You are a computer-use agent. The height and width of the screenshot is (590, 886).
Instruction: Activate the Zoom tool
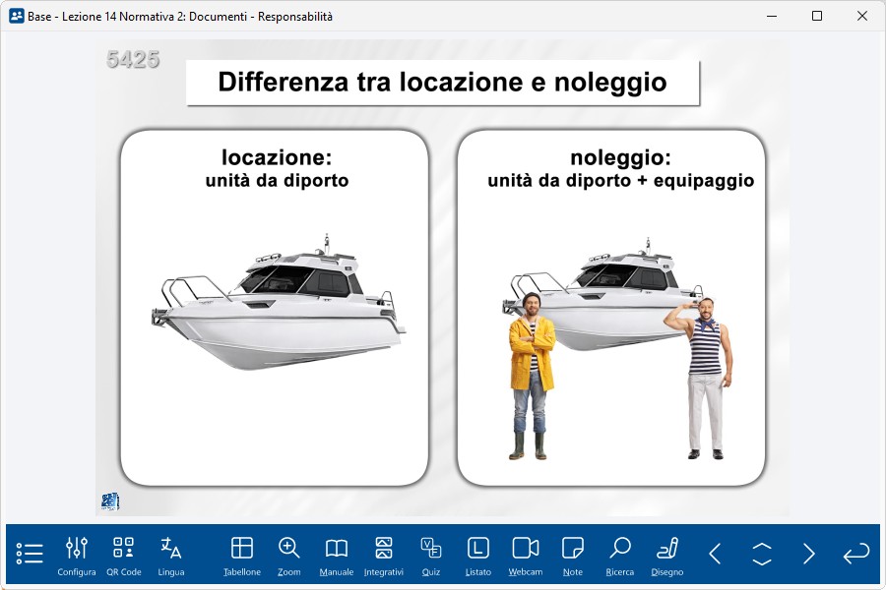(289, 555)
